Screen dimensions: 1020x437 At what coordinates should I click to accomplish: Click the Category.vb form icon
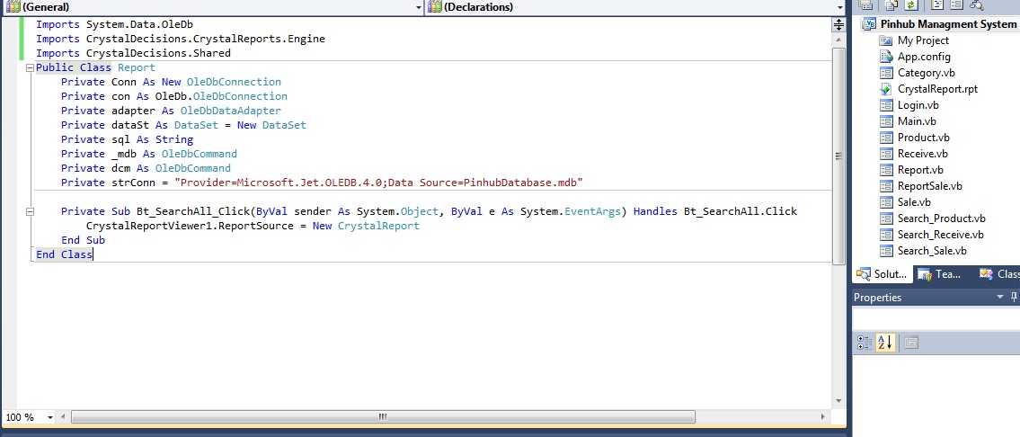885,73
